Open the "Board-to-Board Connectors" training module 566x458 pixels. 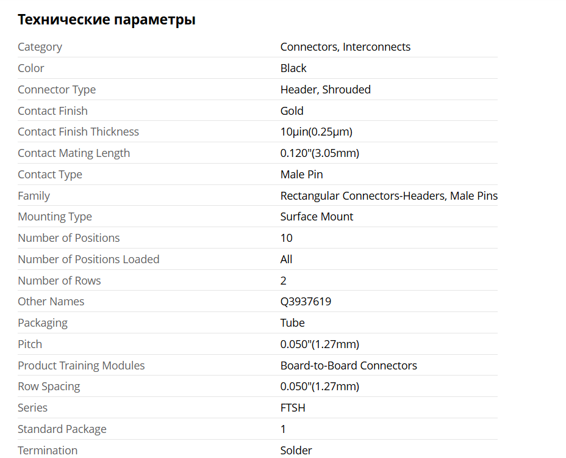click(348, 366)
